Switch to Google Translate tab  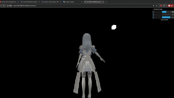(73, 2)
